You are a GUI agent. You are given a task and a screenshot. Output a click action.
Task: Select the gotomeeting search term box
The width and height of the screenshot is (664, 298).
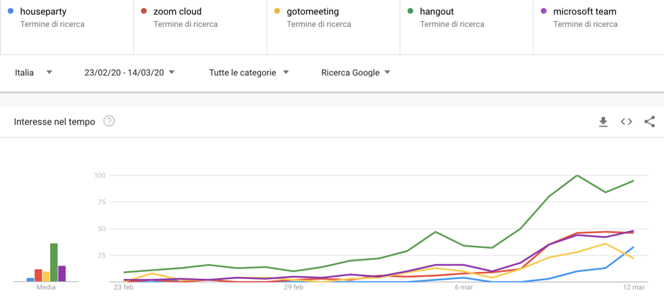click(333, 27)
